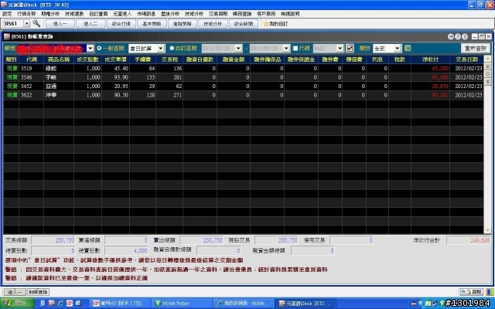
Task: Click the basic strategy toolbar button
Action: [x=152, y=24]
